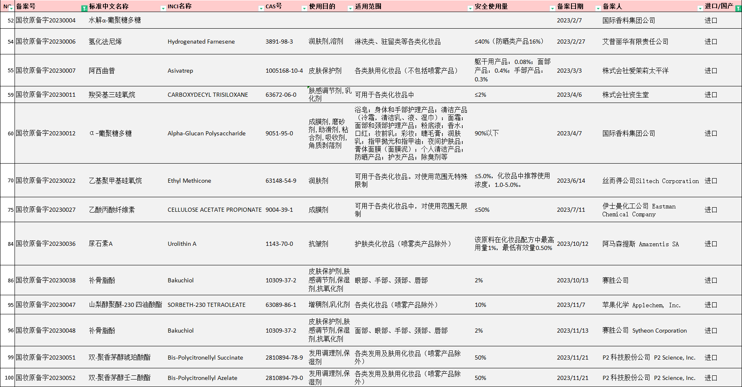
Task: Select the cell containing Hydrogenated Farnesene
Action: tap(201, 42)
